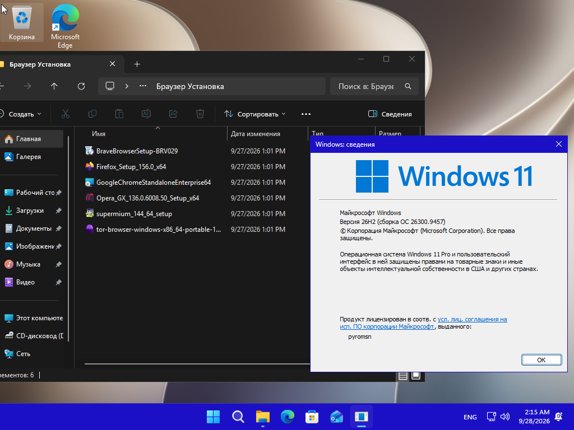Viewport: 574px width, 430px height.
Task: Open the Recycle Bin (Корзина) desktop icon
Action: tap(22, 22)
